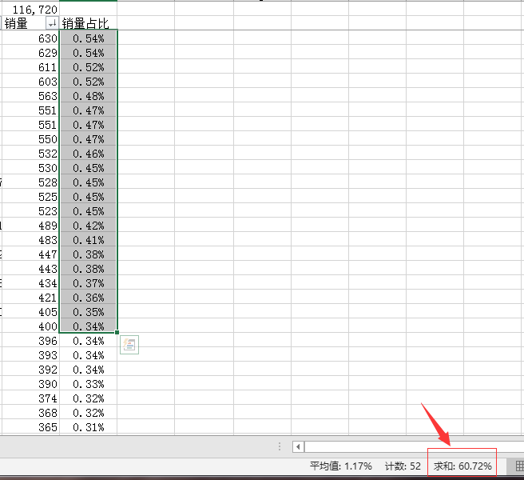Click the 0.54% cell beside 630
Viewport: 524px width, 480px height.
pyautogui.click(x=88, y=38)
